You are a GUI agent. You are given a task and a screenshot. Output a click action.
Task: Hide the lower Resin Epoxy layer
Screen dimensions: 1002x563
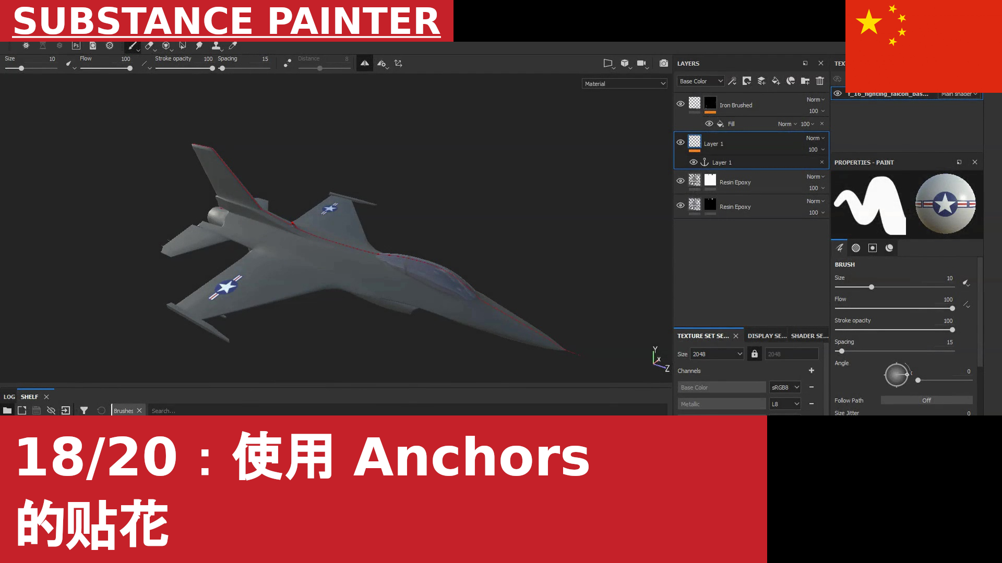click(x=681, y=205)
